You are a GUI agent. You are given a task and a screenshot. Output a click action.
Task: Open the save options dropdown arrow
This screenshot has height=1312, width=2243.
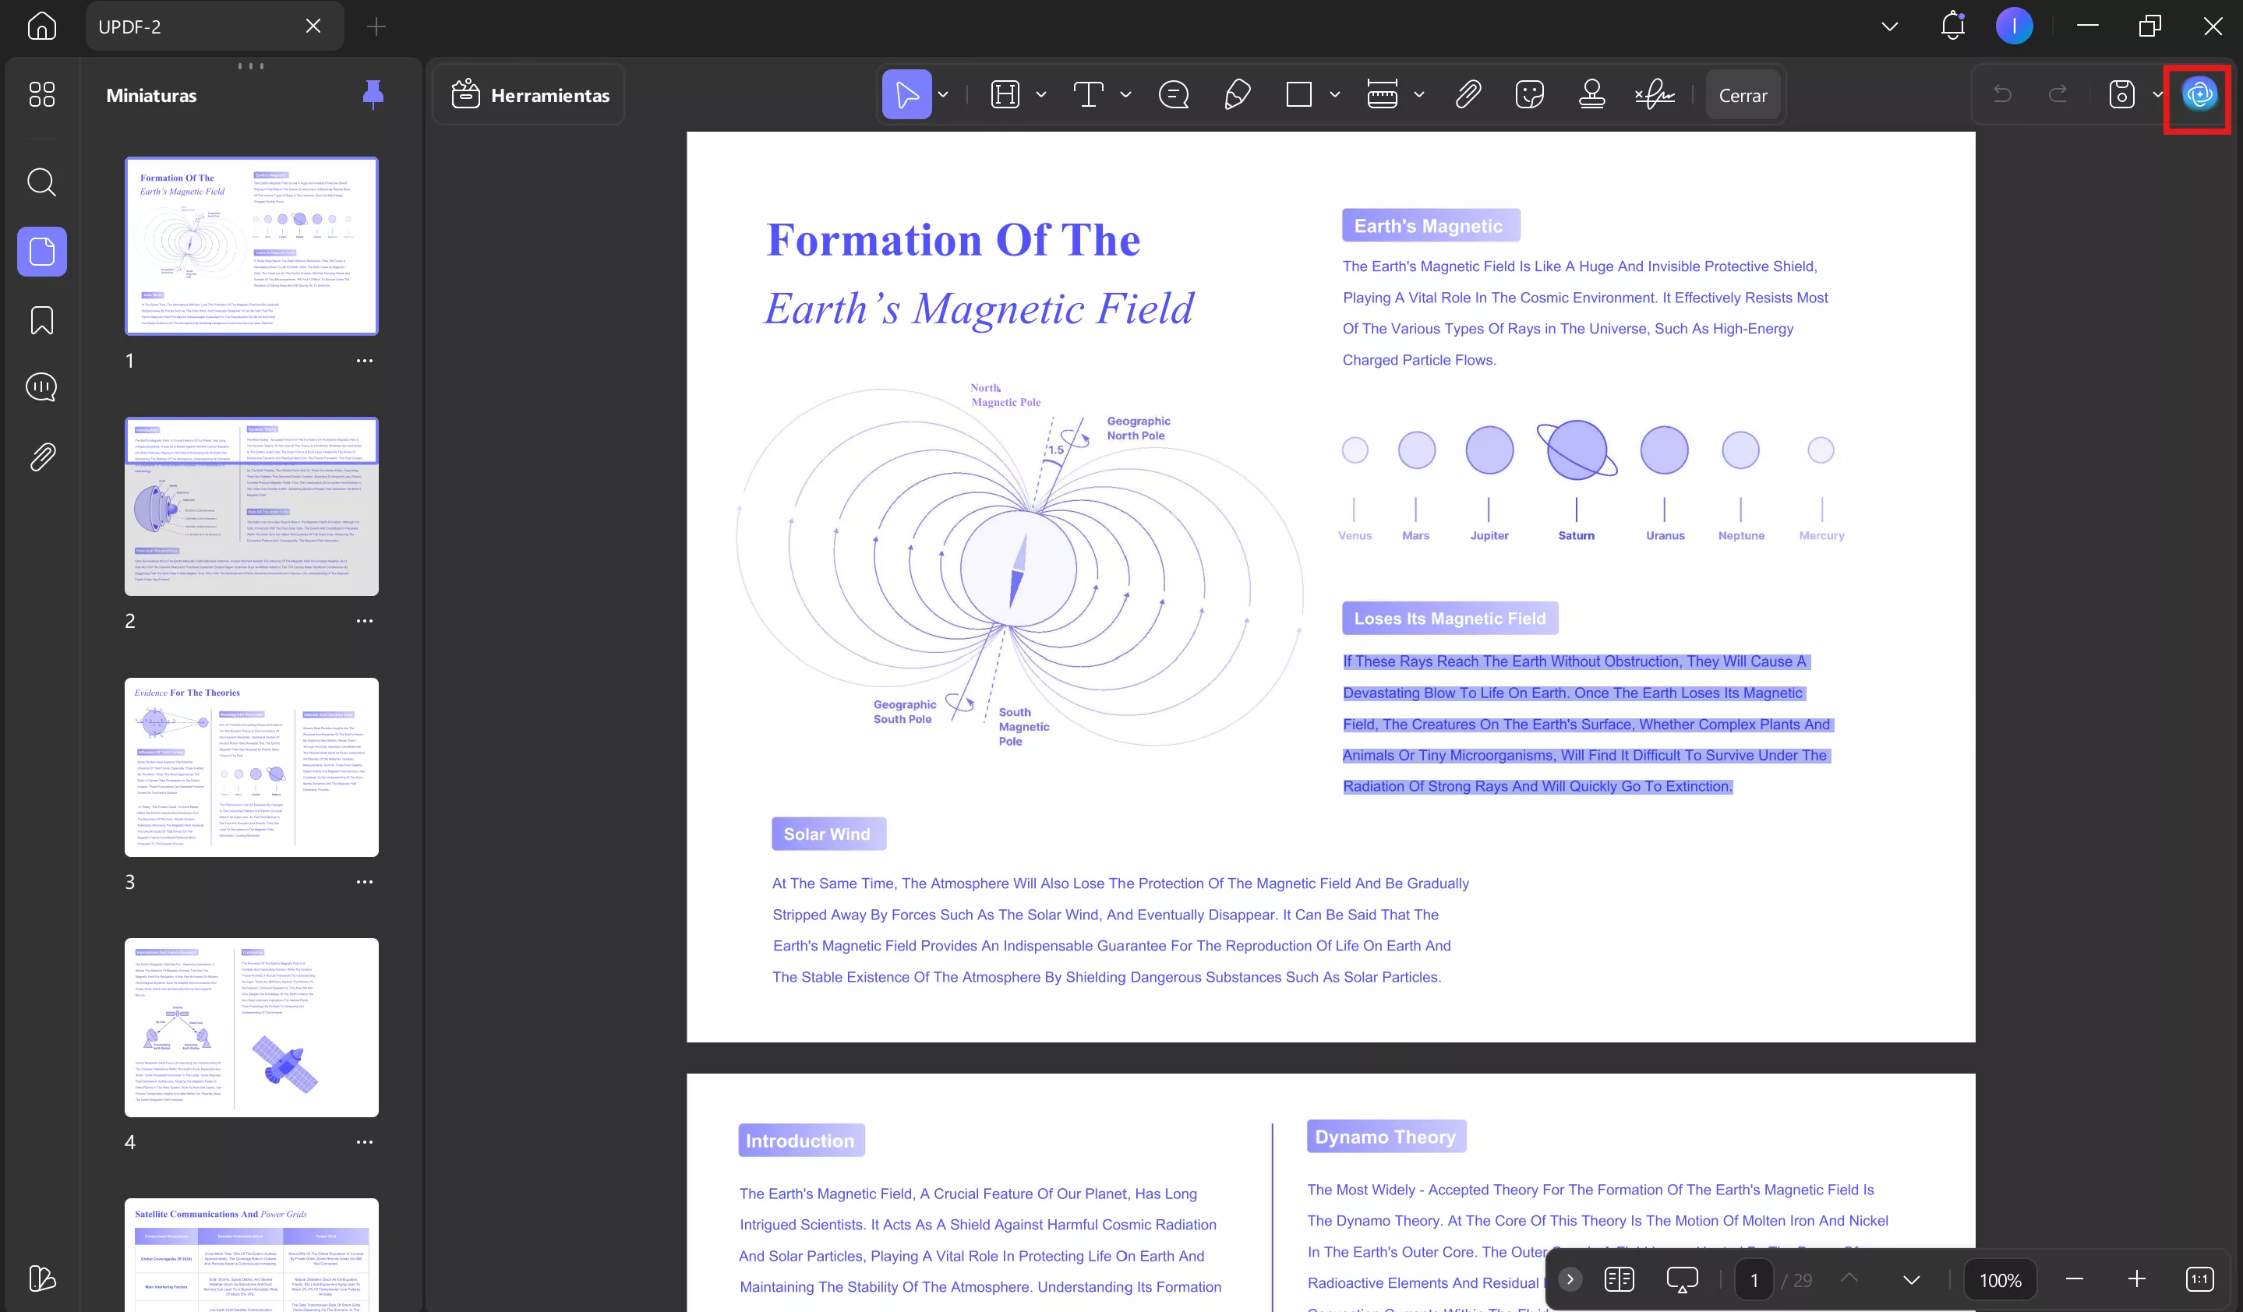click(x=2157, y=94)
